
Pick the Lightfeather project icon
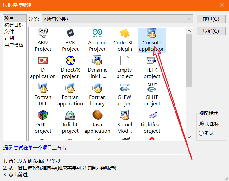152,115
